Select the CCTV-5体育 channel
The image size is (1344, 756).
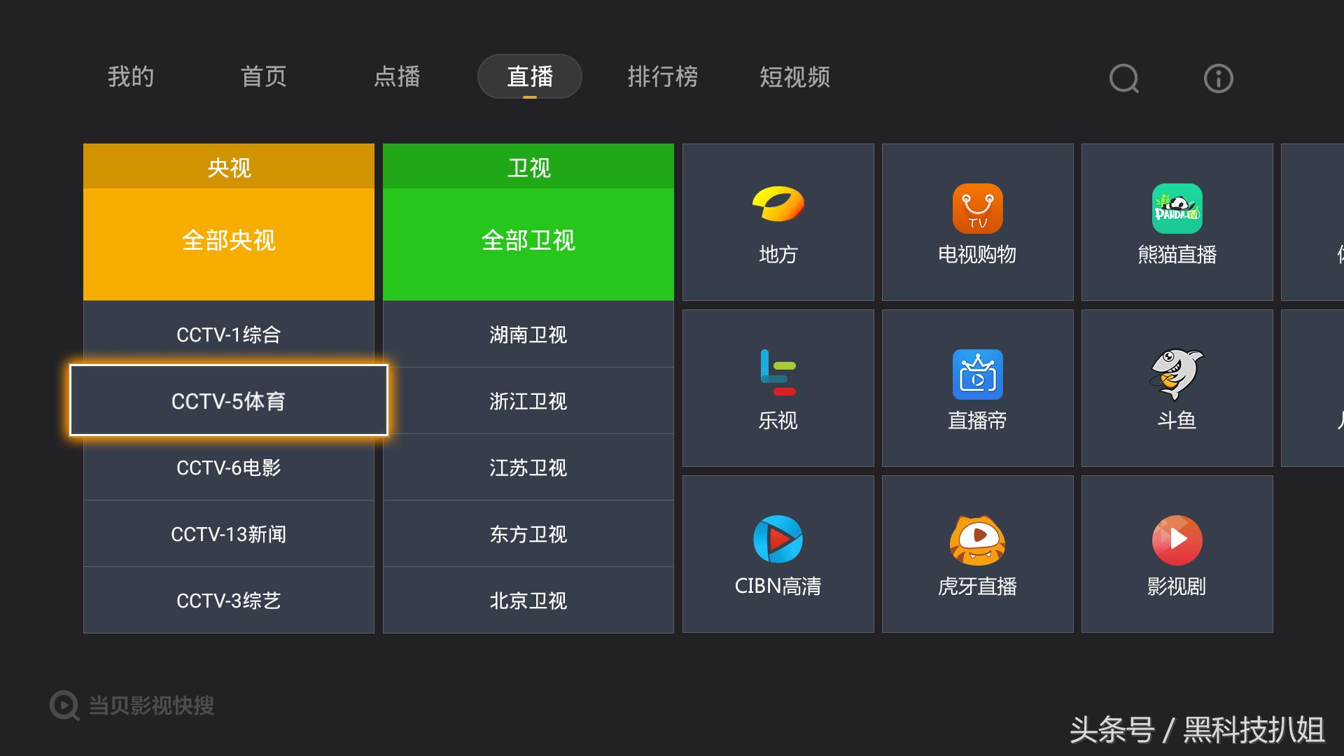tap(228, 401)
